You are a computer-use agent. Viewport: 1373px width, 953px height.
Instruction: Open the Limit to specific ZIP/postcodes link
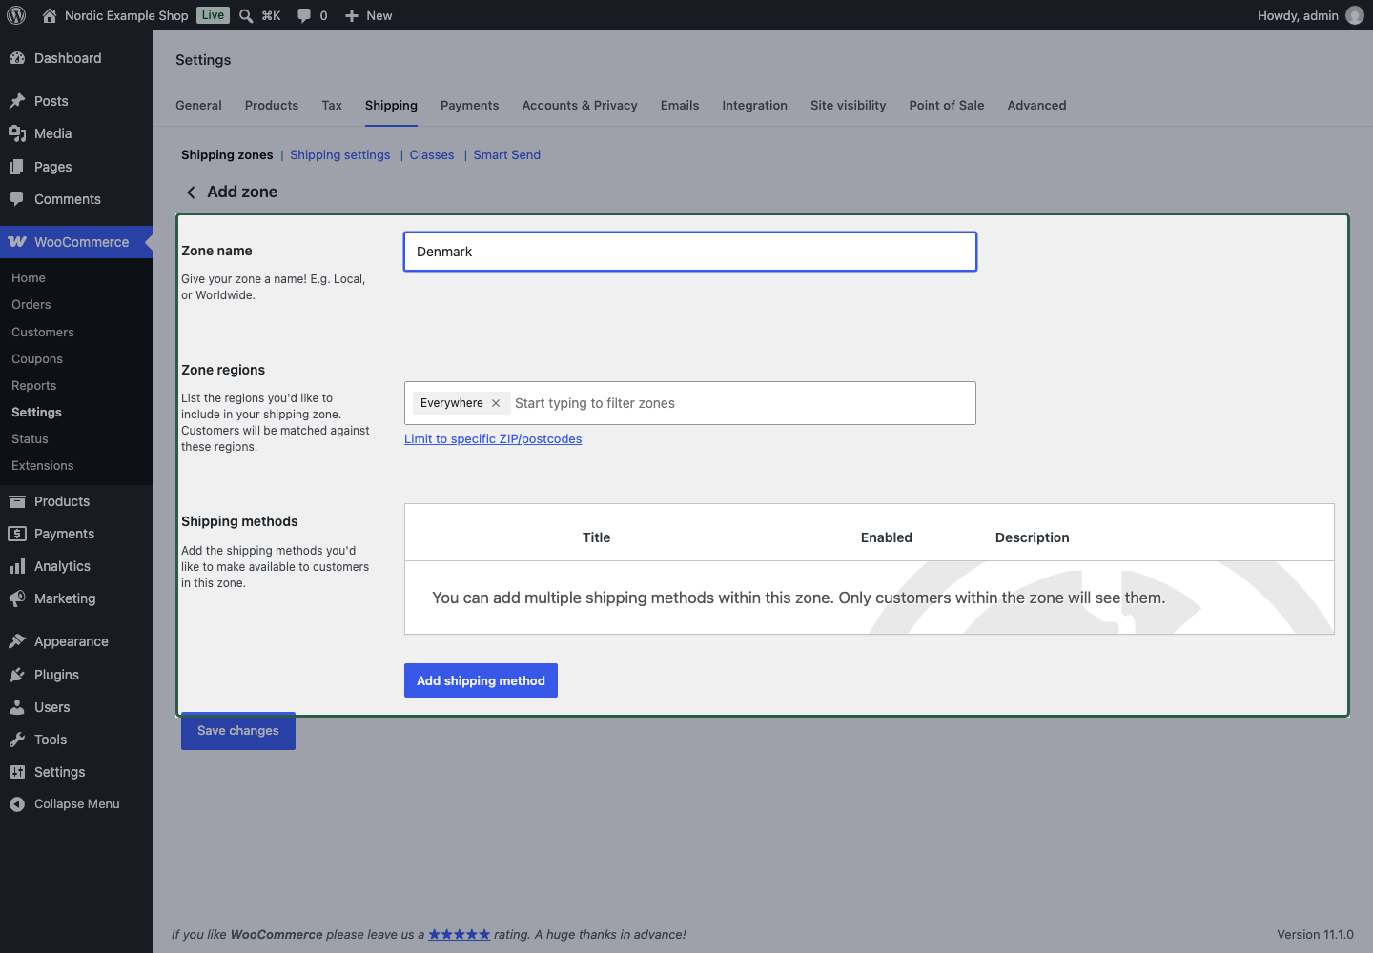[x=493, y=439]
